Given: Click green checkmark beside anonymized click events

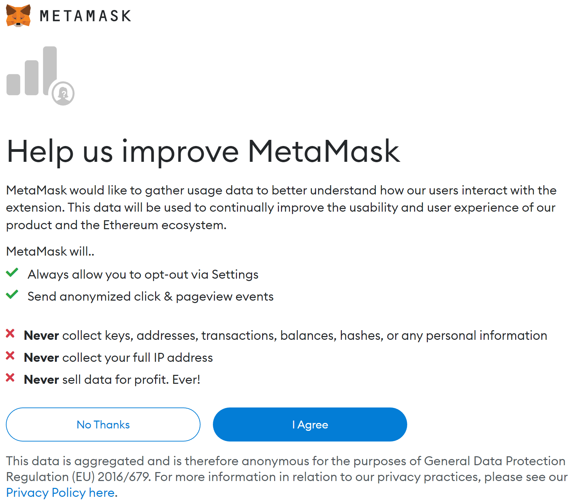Looking at the screenshot, I should (x=12, y=295).
